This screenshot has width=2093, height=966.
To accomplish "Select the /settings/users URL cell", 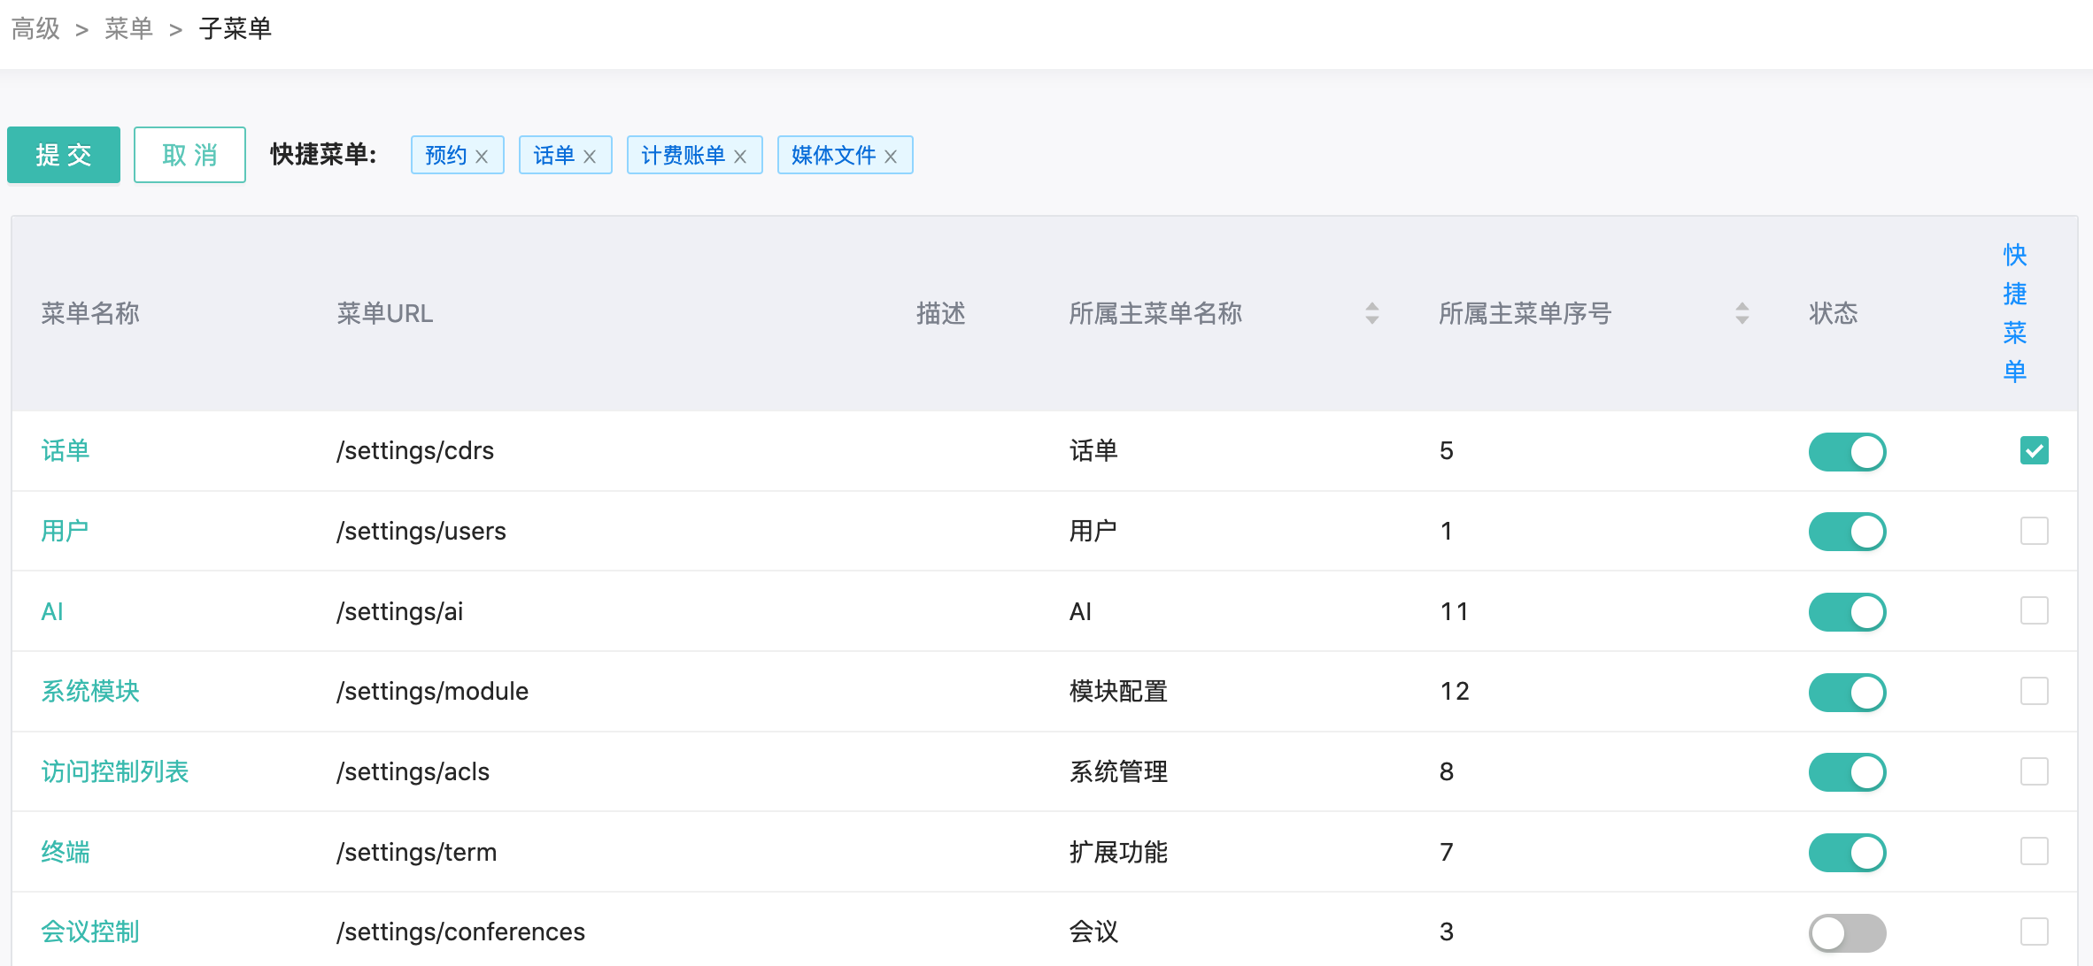I will [421, 531].
